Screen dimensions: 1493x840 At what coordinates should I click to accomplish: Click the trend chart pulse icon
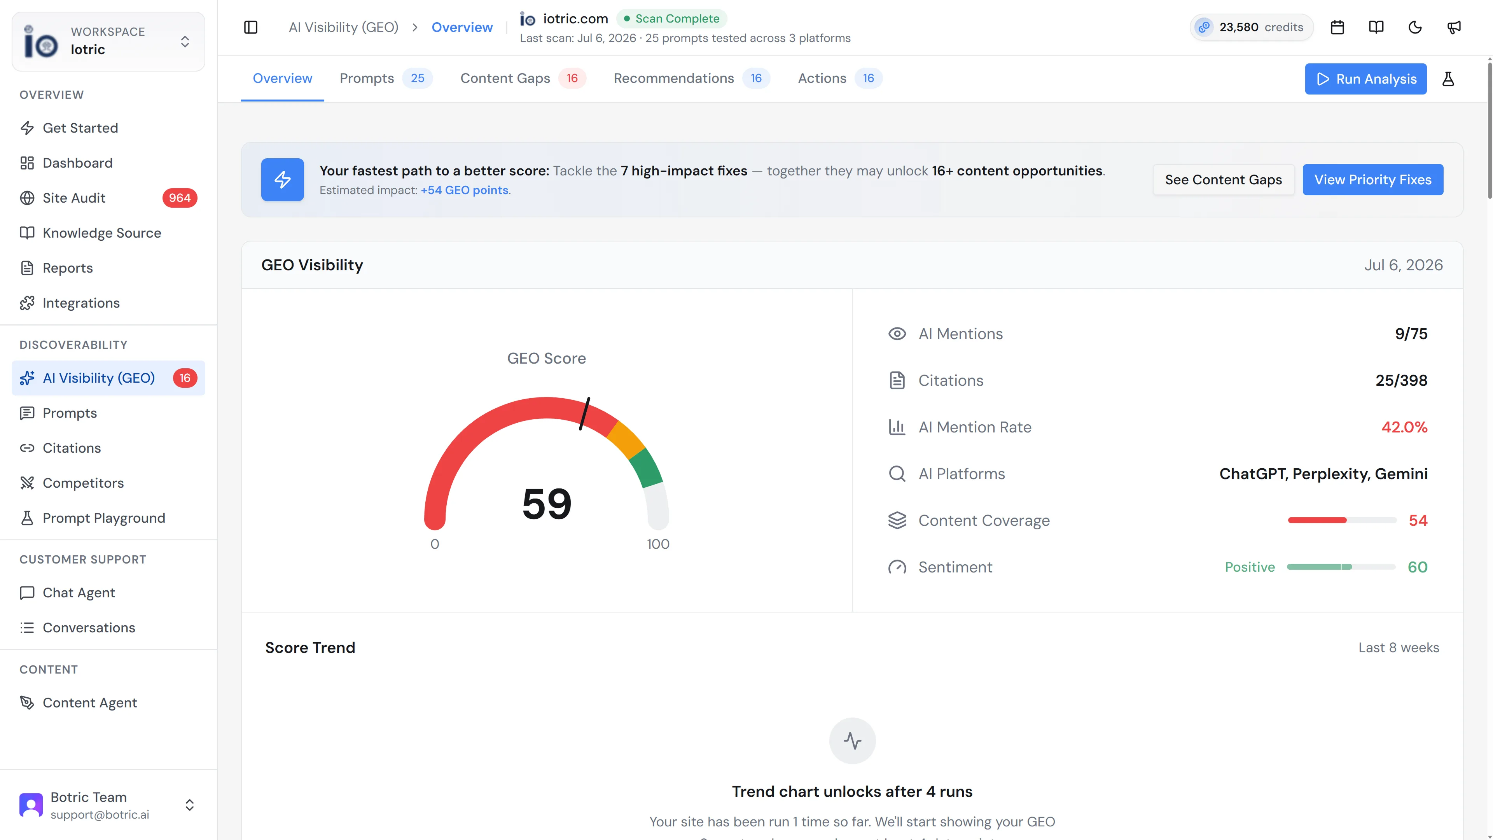click(853, 741)
